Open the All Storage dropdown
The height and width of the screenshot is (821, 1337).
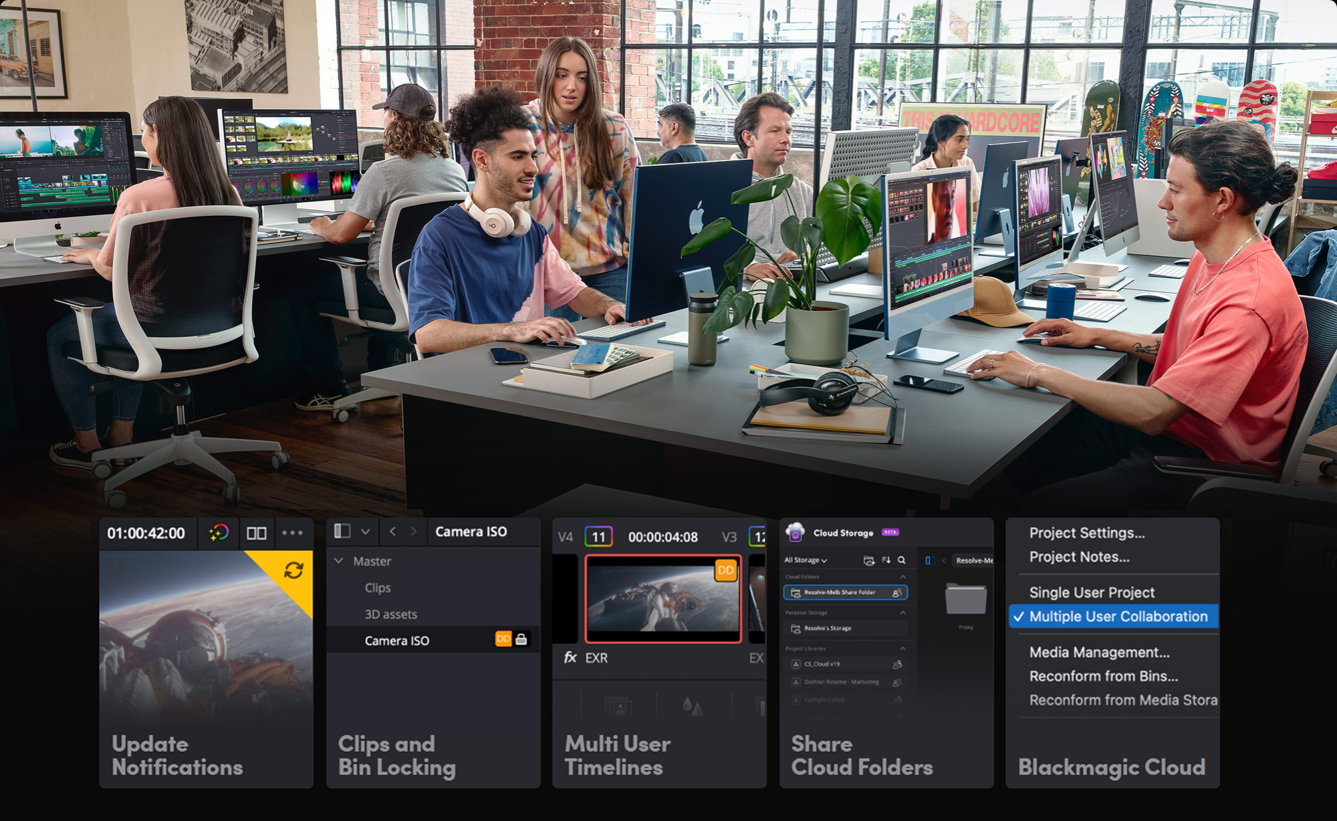pyautogui.click(x=806, y=560)
